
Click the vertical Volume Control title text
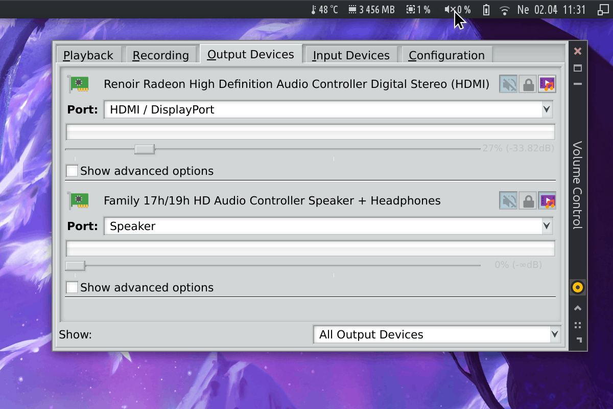(x=577, y=185)
